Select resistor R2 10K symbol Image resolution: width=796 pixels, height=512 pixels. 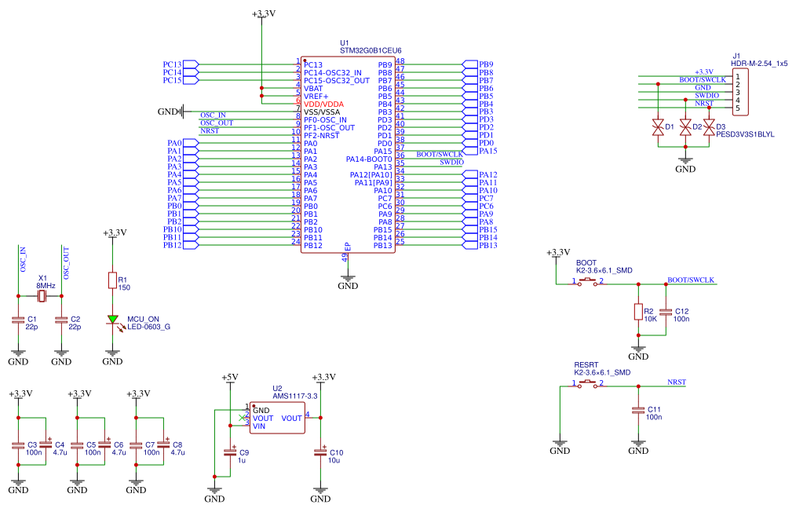[x=638, y=312]
